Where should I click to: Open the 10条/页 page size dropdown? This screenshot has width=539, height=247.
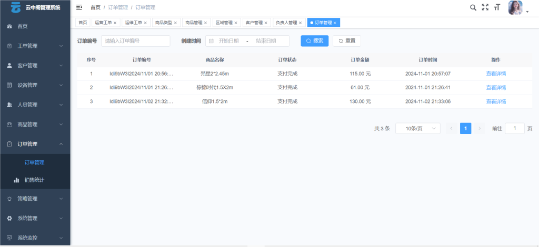pos(417,128)
